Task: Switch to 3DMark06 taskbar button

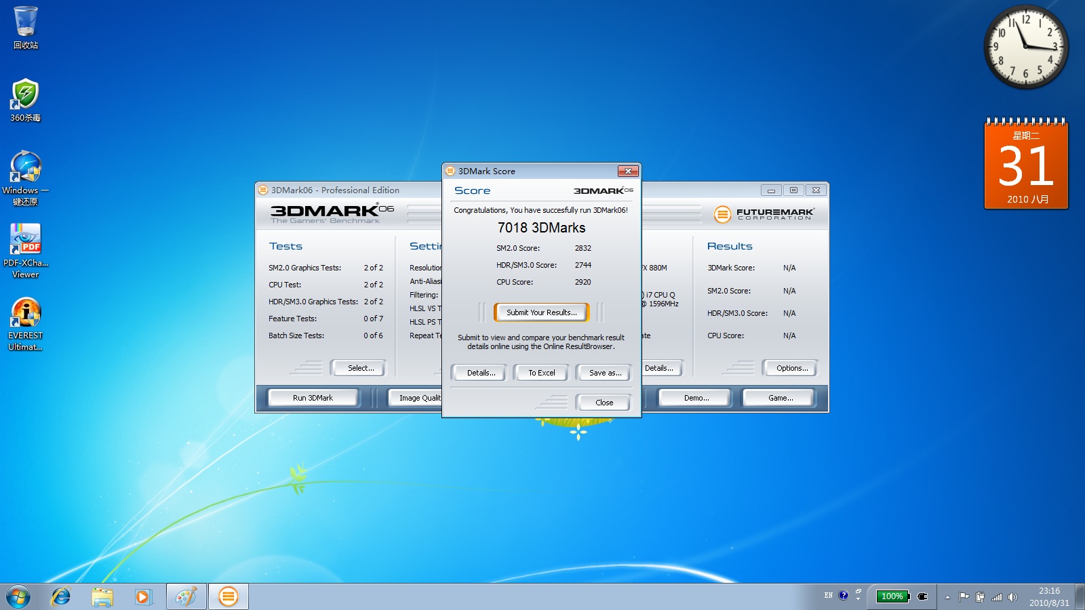Action: pyautogui.click(x=229, y=596)
